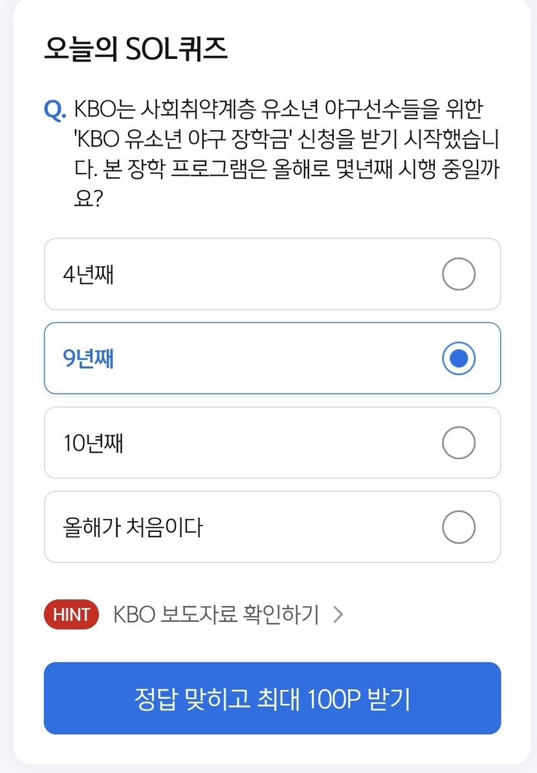Select the 10년째 radio button
Viewport: 537px width, 773px height.
(x=459, y=443)
